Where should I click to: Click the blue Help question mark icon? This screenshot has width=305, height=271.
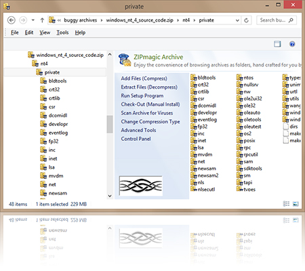tap(292, 44)
